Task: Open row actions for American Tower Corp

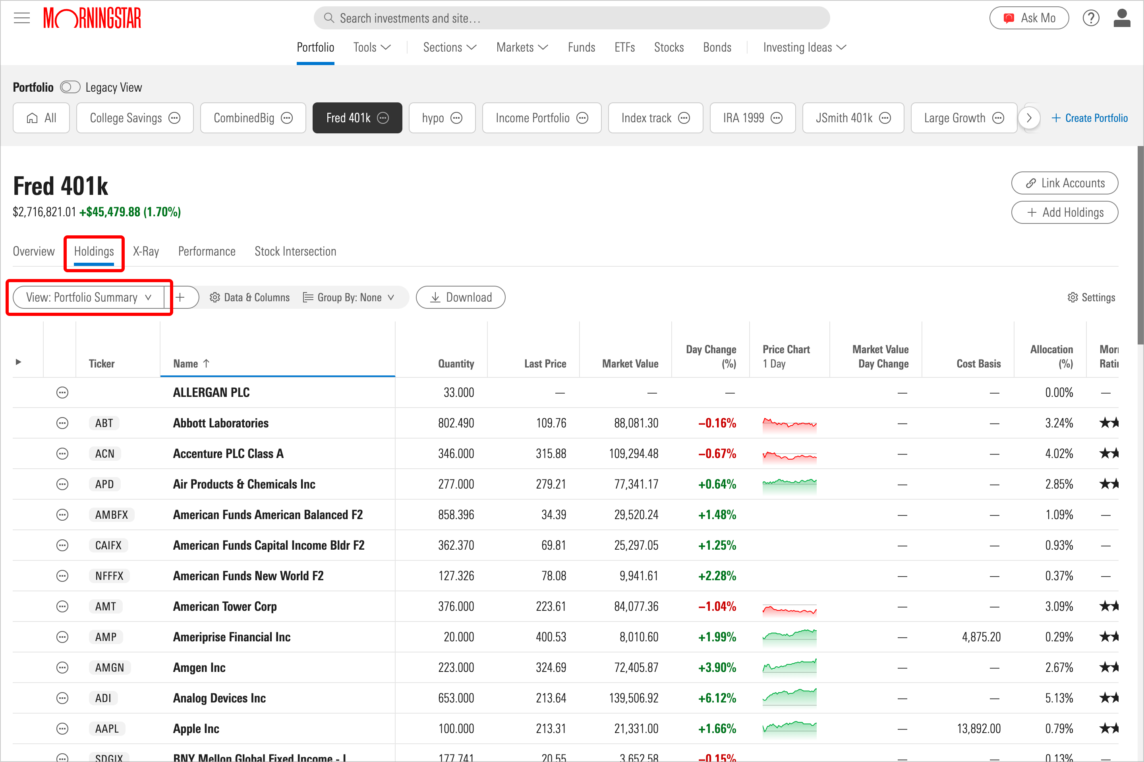Action: click(62, 606)
